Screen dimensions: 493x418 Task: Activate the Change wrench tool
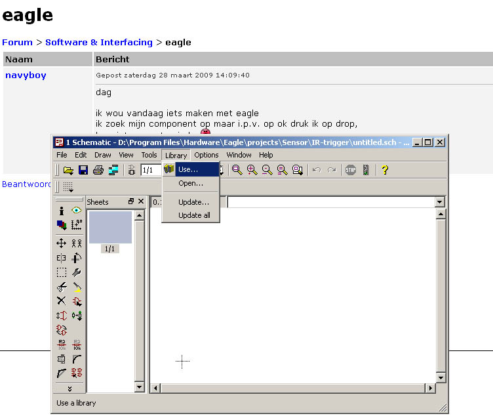click(77, 272)
